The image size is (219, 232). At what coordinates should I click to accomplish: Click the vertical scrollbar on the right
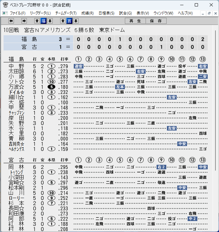[215, 100]
